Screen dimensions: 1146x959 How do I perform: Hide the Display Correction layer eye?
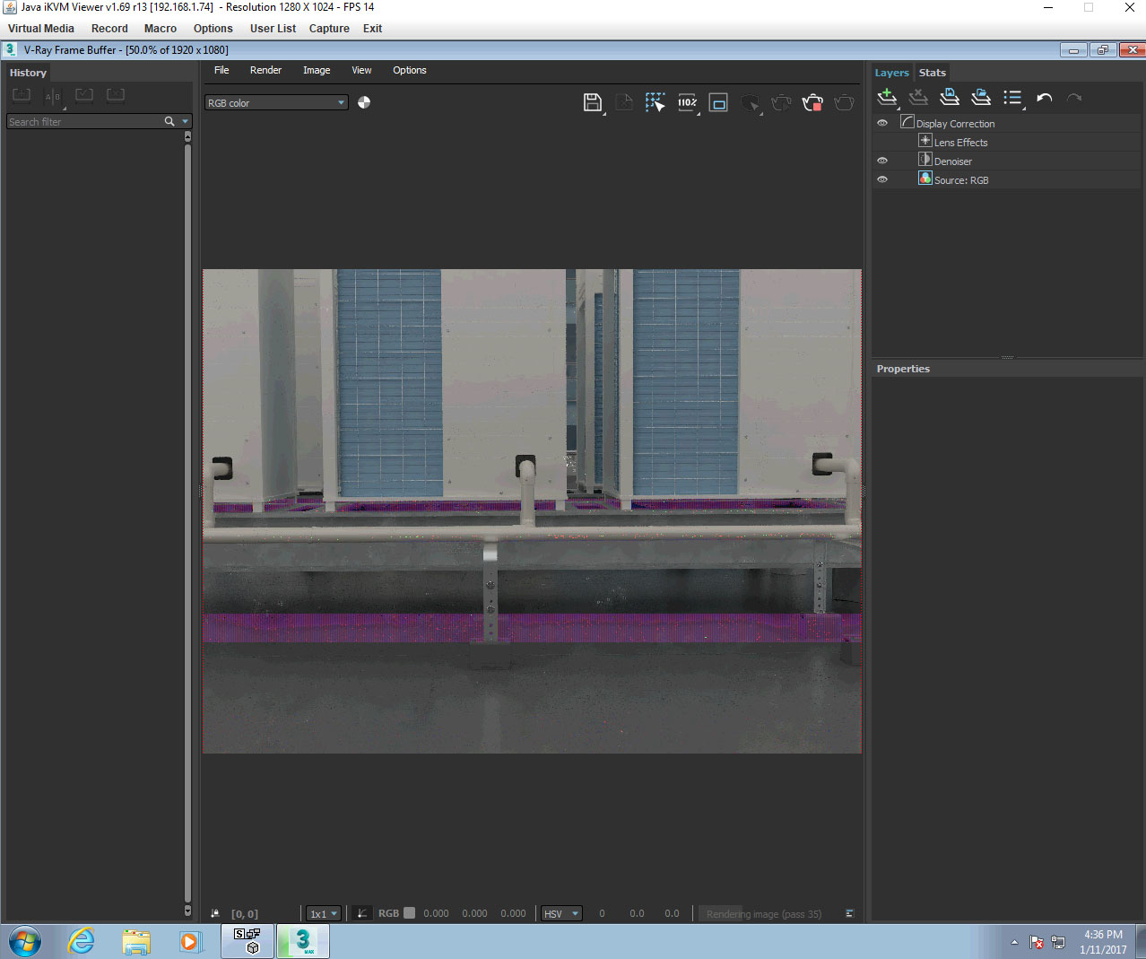coord(882,123)
